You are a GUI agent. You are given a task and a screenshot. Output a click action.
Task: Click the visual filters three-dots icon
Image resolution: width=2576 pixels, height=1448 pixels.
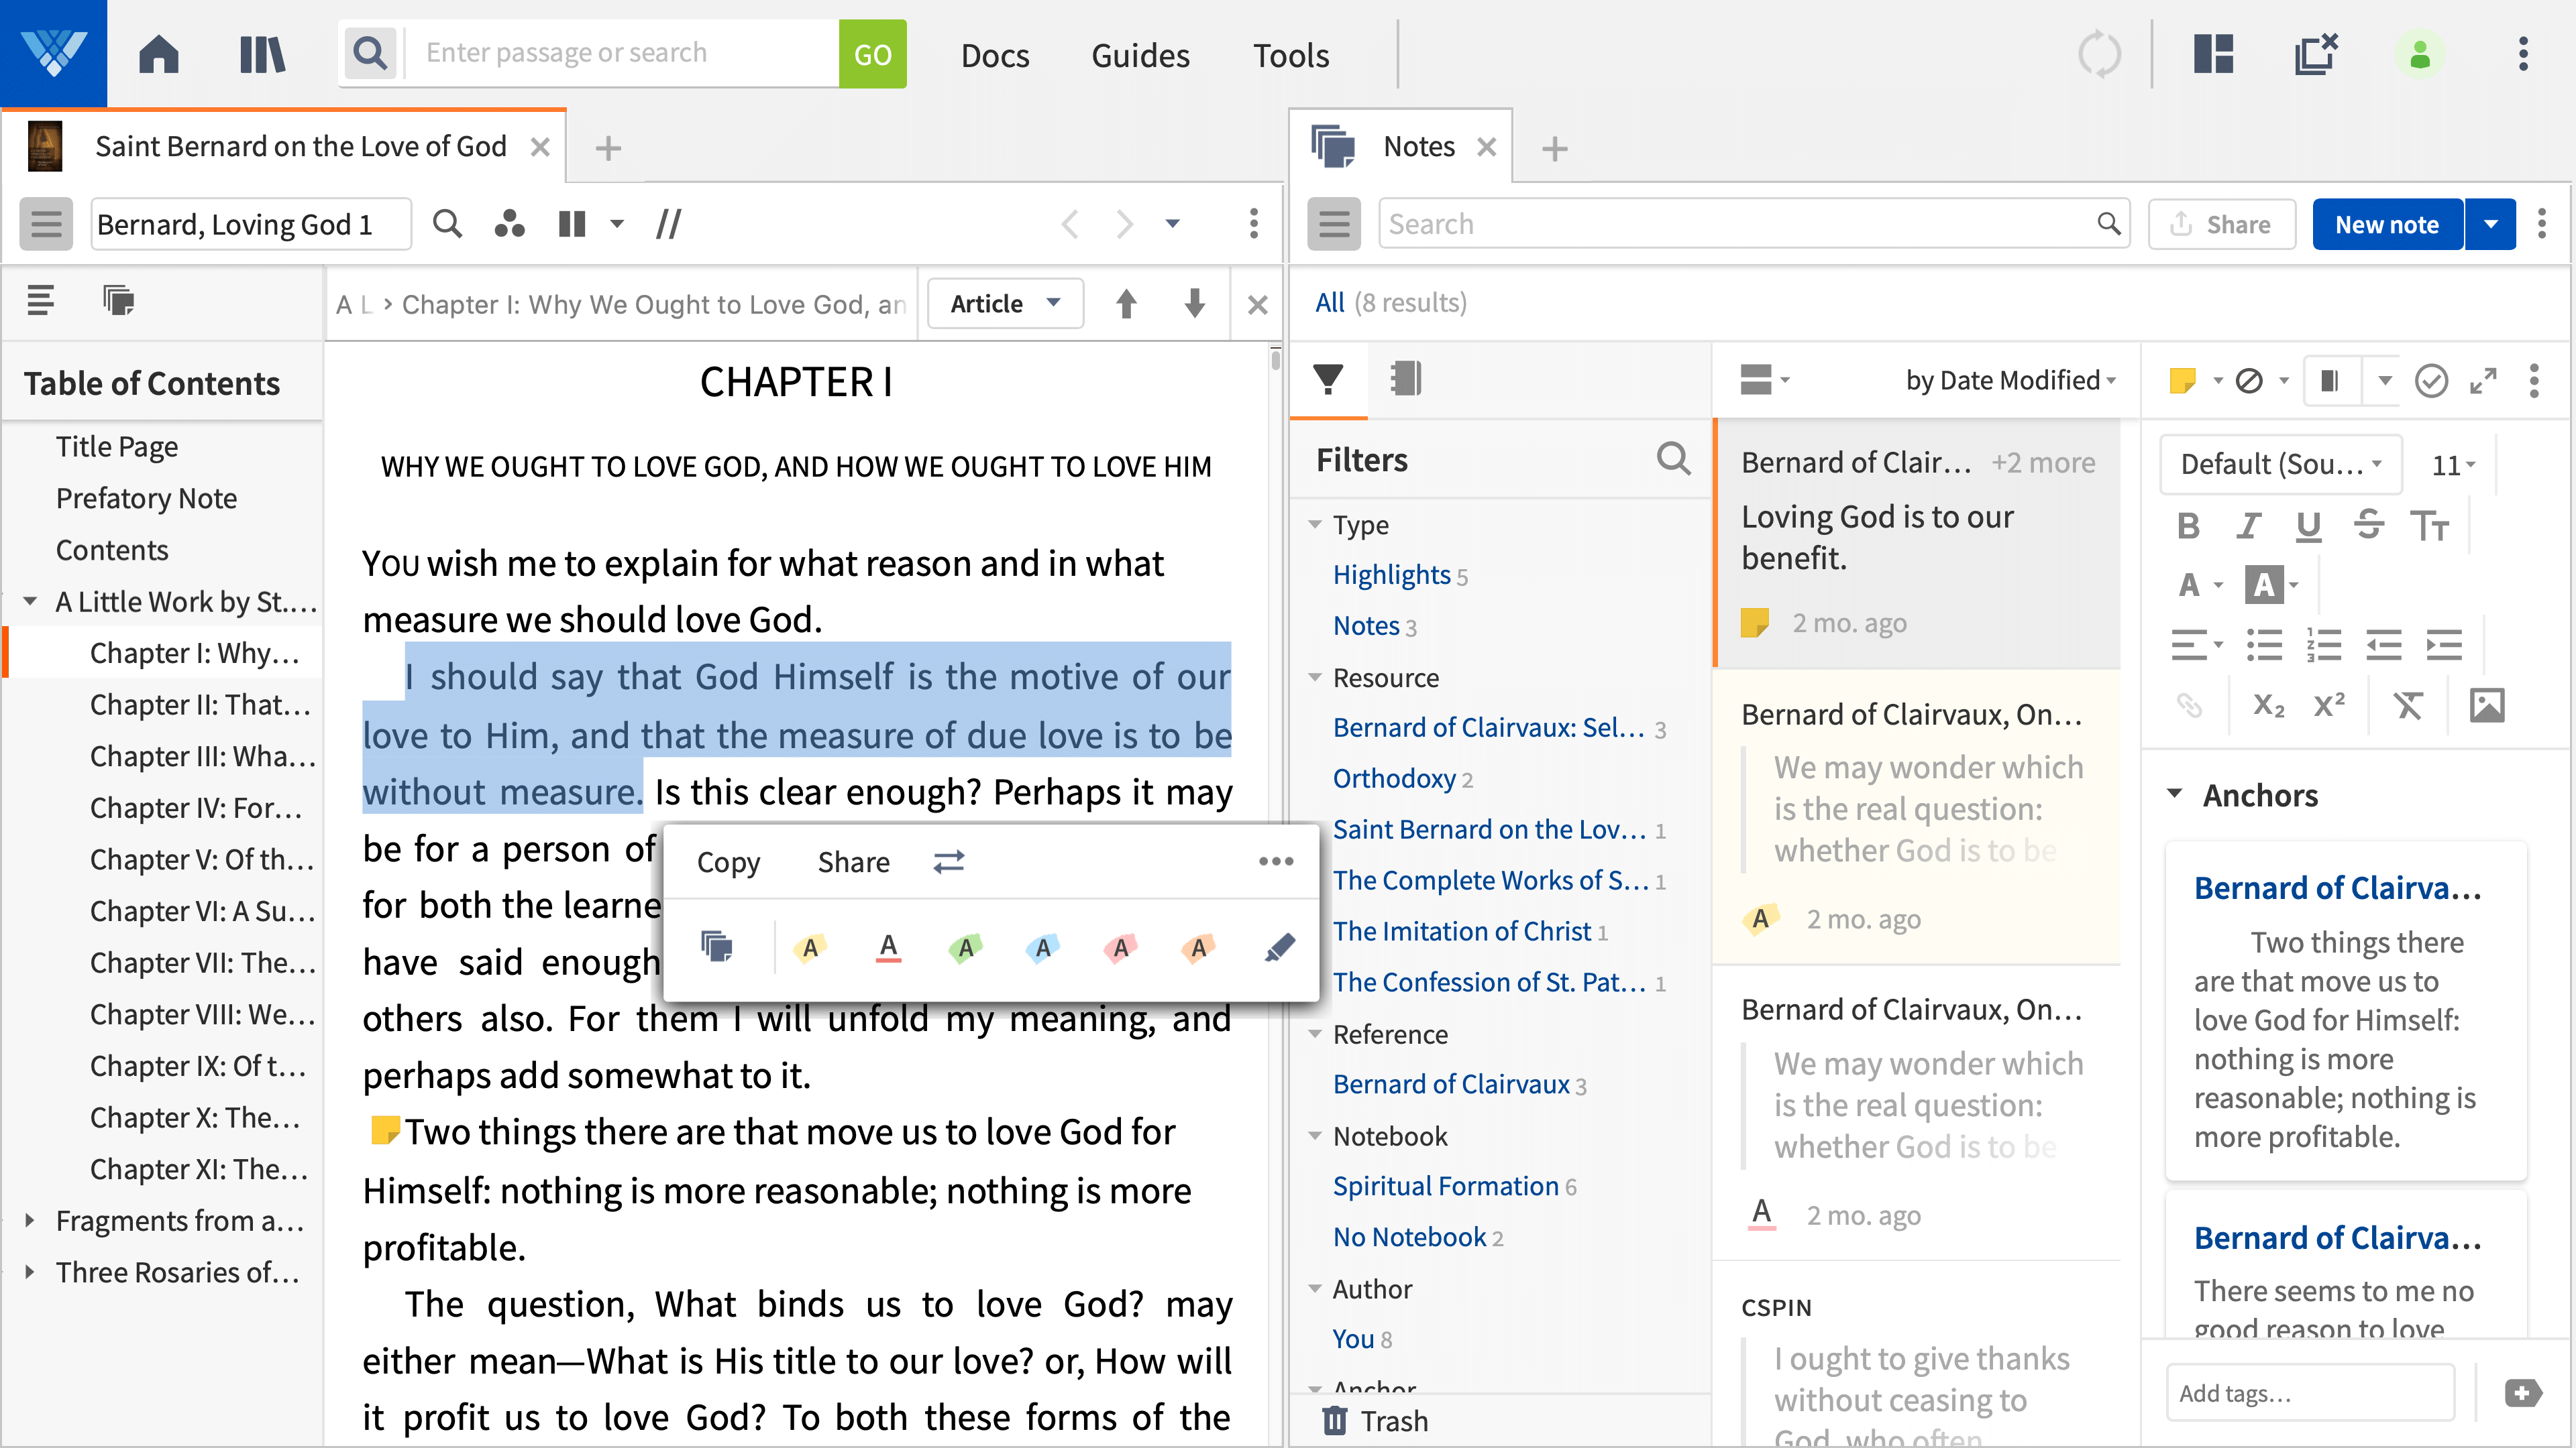coord(510,223)
